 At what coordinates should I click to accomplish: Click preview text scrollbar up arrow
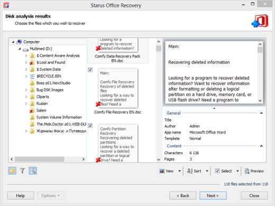tap(260, 44)
